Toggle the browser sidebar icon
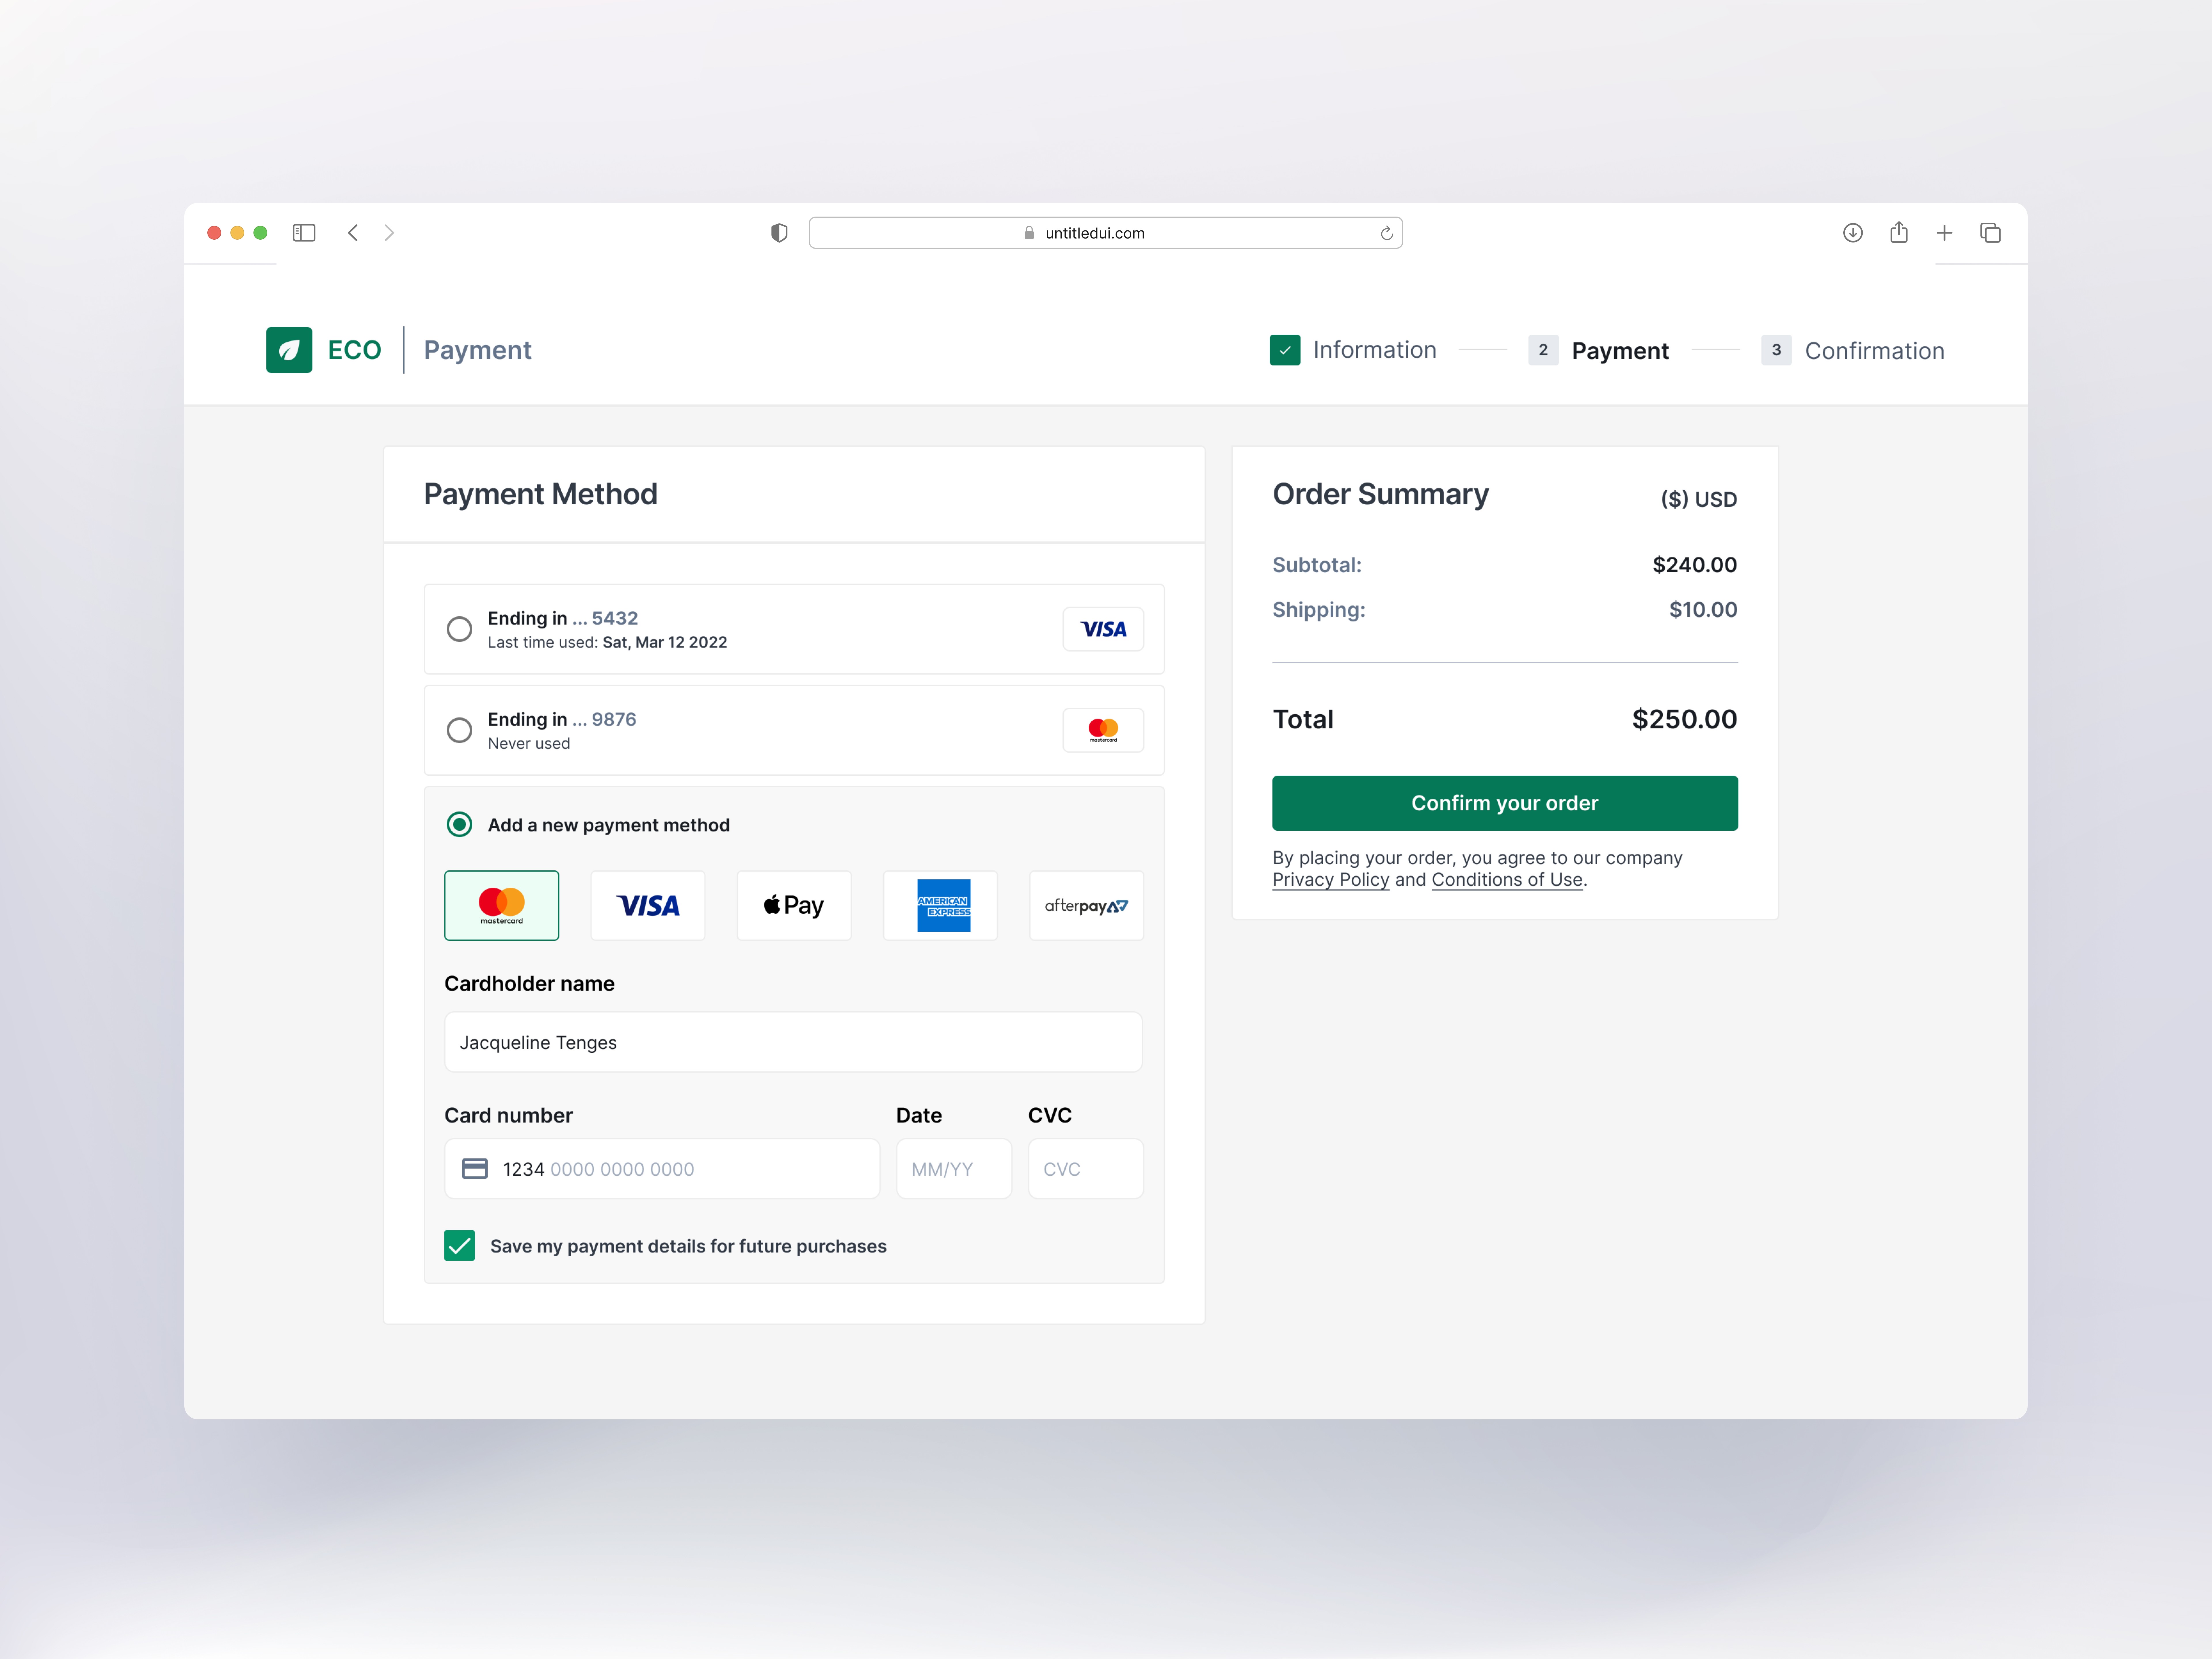Image resolution: width=2212 pixels, height=1659 pixels. [304, 233]
